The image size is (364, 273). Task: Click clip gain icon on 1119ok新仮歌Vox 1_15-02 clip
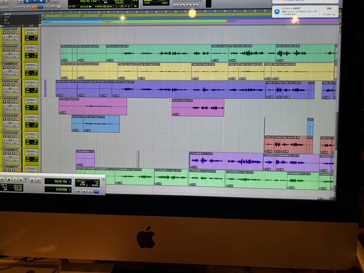pos(191,167)
